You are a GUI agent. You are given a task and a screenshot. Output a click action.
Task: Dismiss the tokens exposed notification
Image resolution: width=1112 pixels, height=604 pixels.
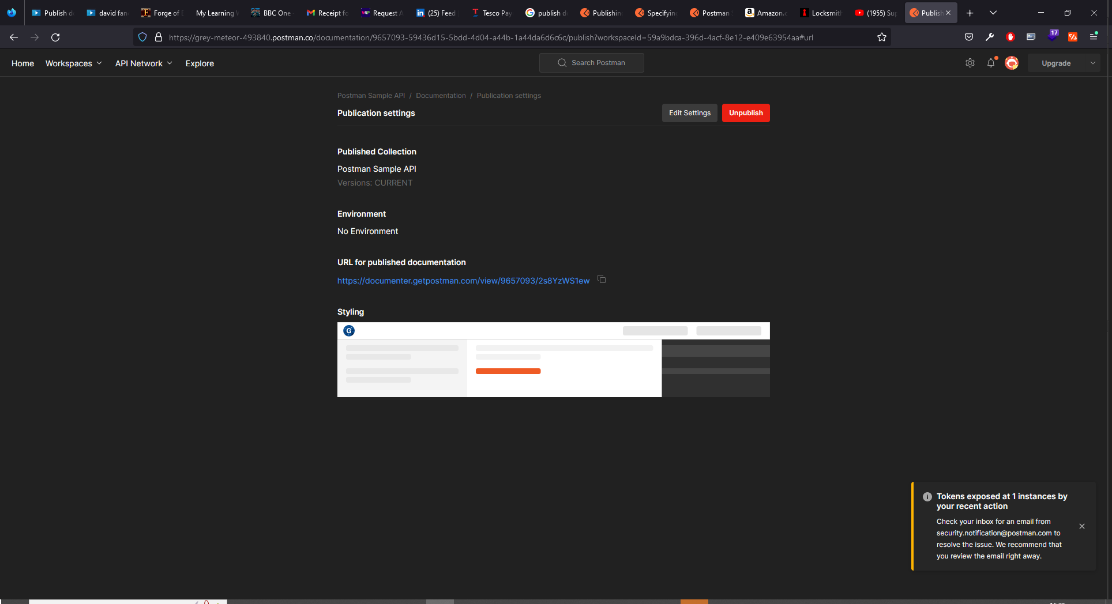(x=1082, y=526)
